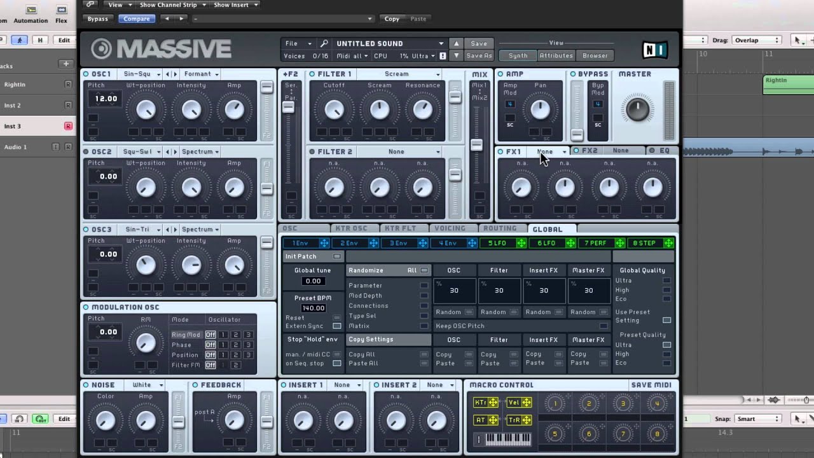Click the magnifier search icon beside File
814x458 pixels.
[324, 43]
